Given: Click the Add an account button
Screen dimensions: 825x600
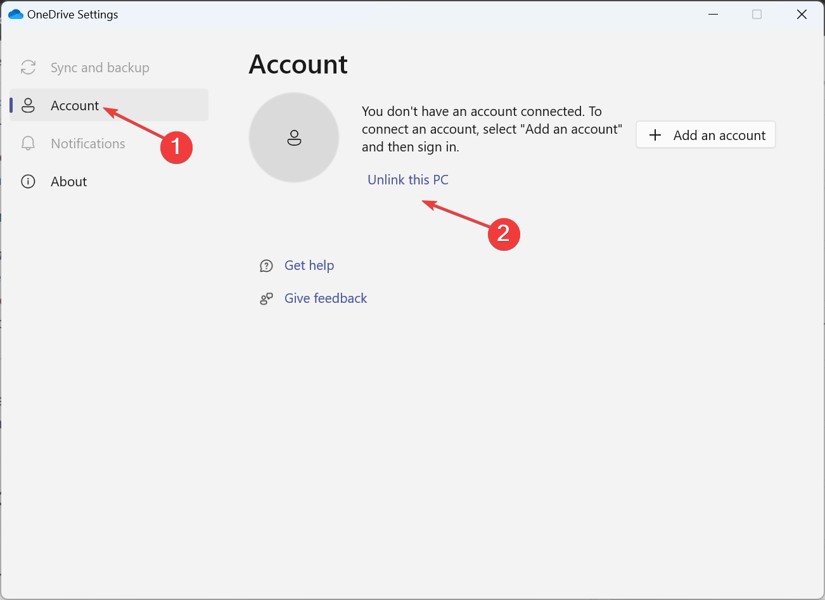Looking at the screenshot, I should click(x=706, y=135).
